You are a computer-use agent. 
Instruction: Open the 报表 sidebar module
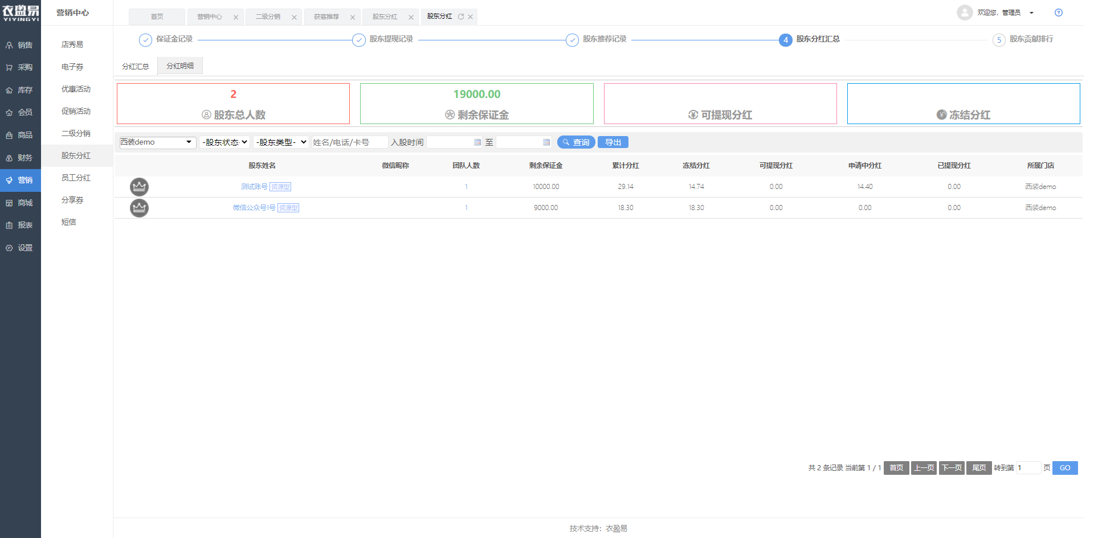point(21,225)
